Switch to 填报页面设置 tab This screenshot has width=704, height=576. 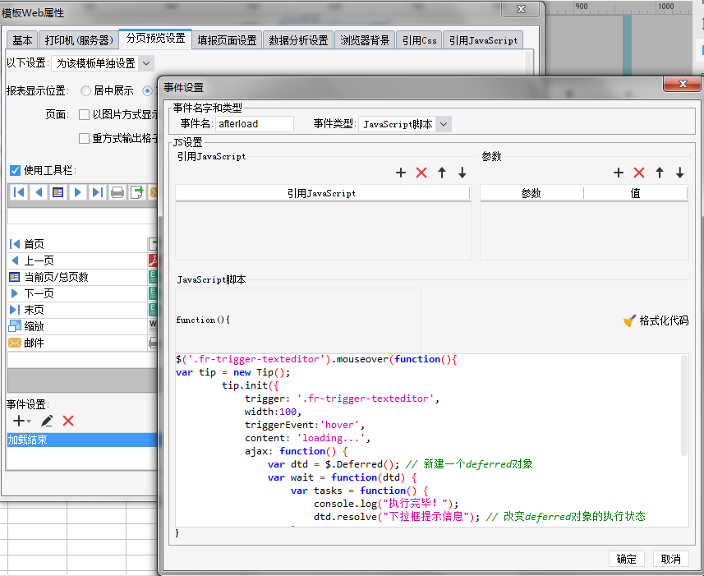tap(227, 40)
